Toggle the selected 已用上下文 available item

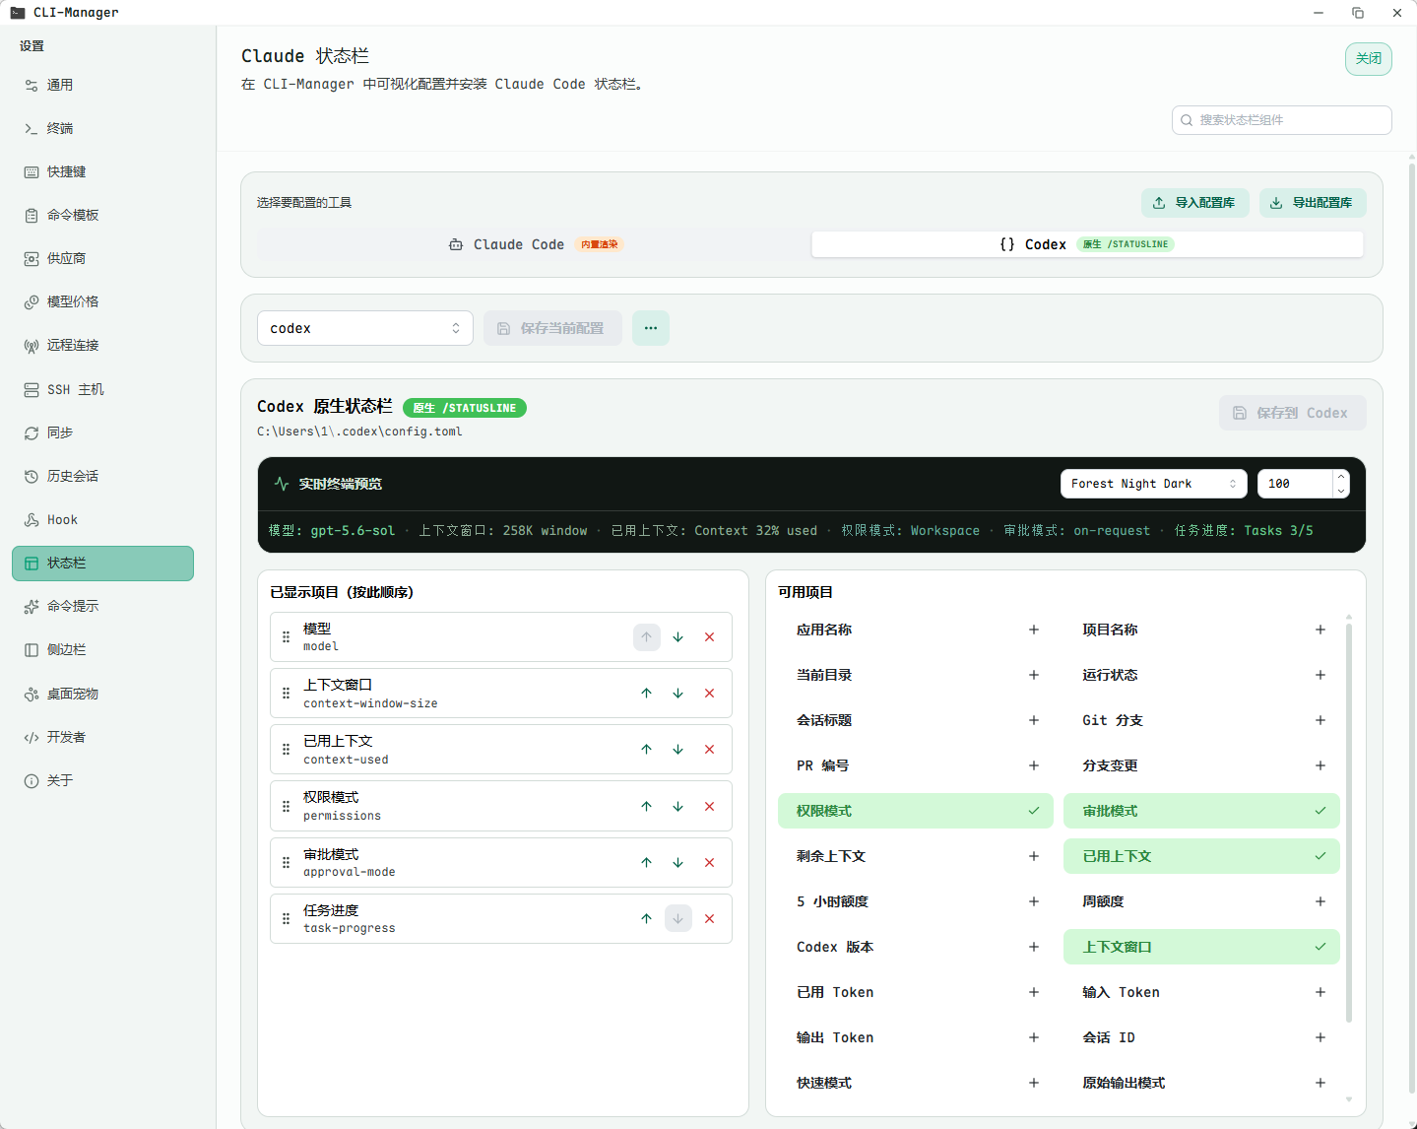(x=1201, y=856)
